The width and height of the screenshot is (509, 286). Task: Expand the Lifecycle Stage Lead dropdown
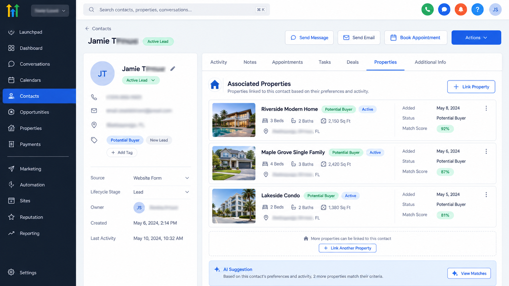pyautogui.click(x=161, y=192)
